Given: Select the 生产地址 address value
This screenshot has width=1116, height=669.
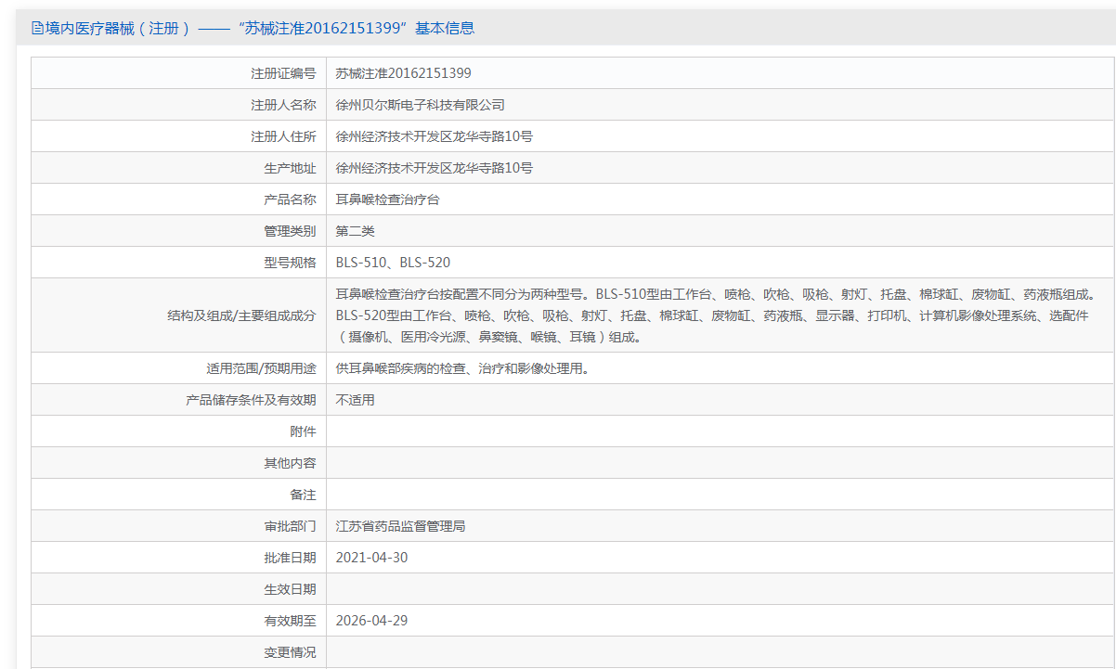Looking at the screenshot, I should coord(435,168).
